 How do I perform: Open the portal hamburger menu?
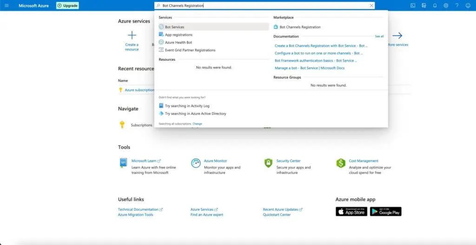coord(7,6)
